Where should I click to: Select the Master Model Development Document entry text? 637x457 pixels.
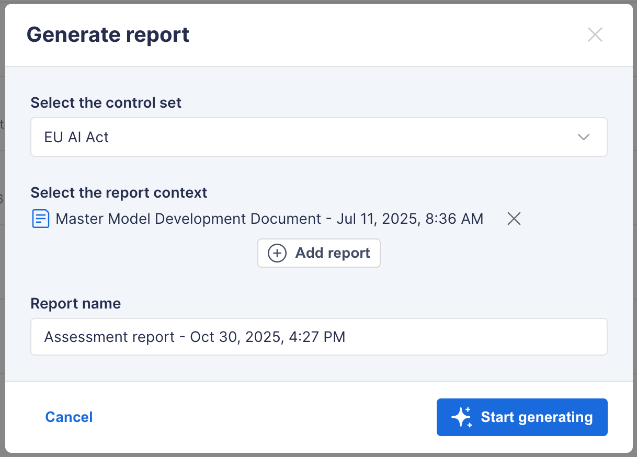[188, 219]
